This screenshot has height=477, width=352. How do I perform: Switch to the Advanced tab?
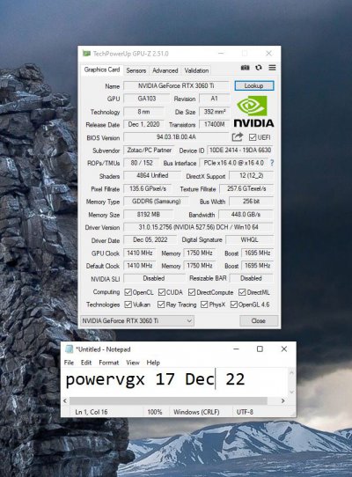[165, 70]
